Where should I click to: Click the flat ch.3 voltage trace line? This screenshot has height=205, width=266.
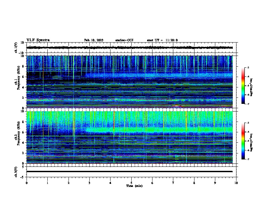pyautogui.click(x=130, y=172)
